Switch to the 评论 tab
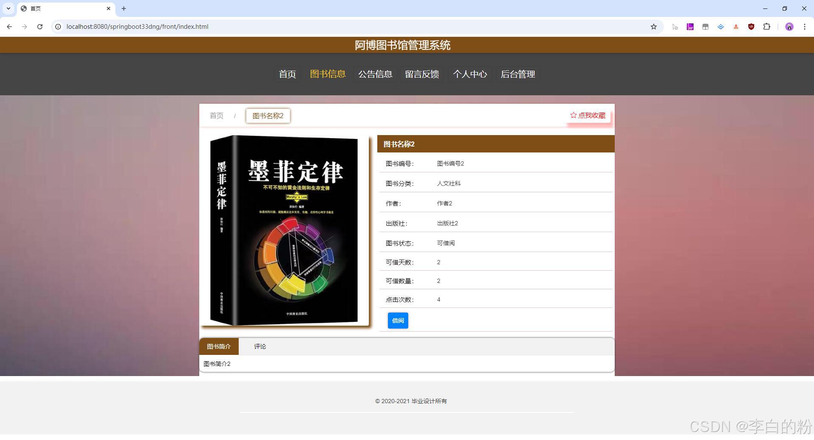 point(260,346)
